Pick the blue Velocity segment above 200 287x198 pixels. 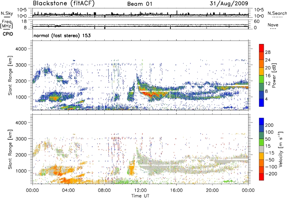pyautogui.click(x=262, y=122)
